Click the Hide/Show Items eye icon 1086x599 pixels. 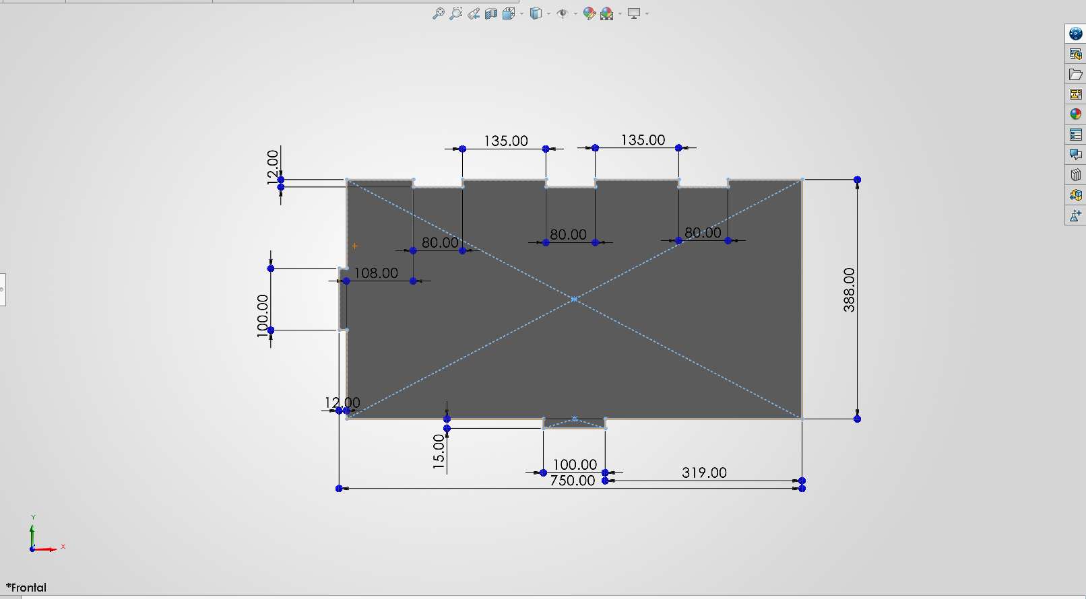[x=563, y=13]
